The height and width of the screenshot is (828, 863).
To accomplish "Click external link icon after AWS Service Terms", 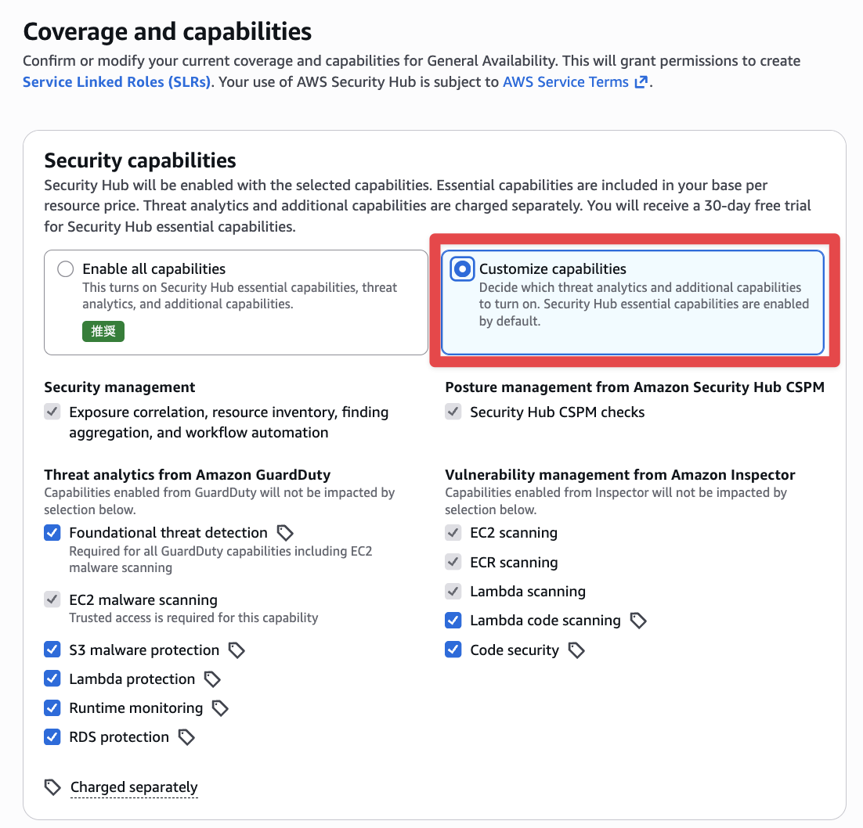I will coord(641,82).
